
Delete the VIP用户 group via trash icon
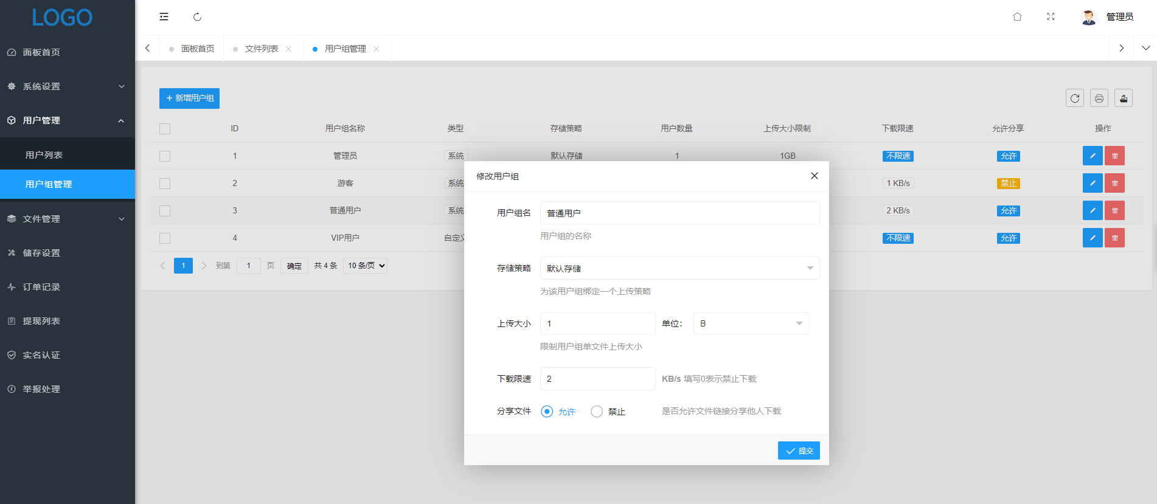(1114, 238)
